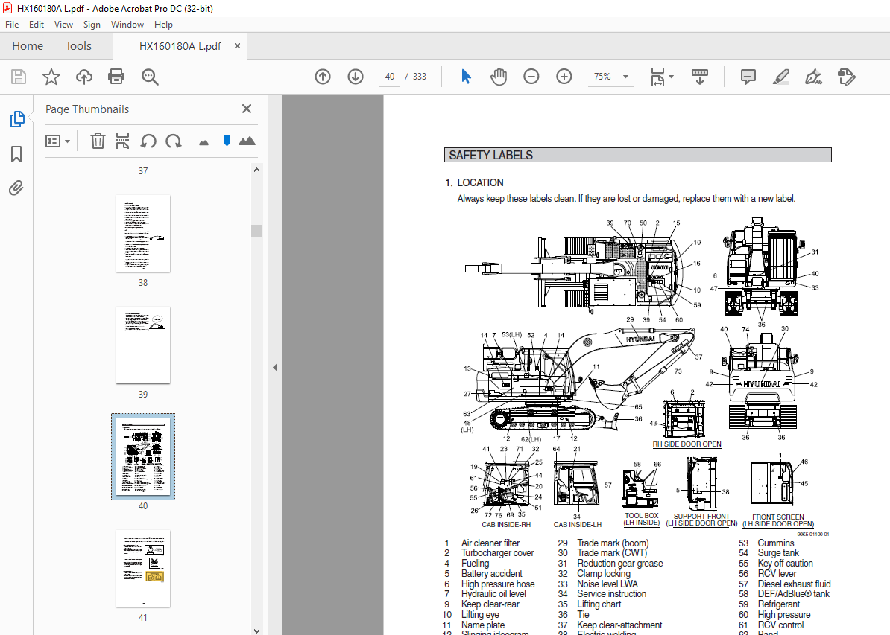Delete selected page with the trash icon
890x635 pixels.
pos(98,141)
